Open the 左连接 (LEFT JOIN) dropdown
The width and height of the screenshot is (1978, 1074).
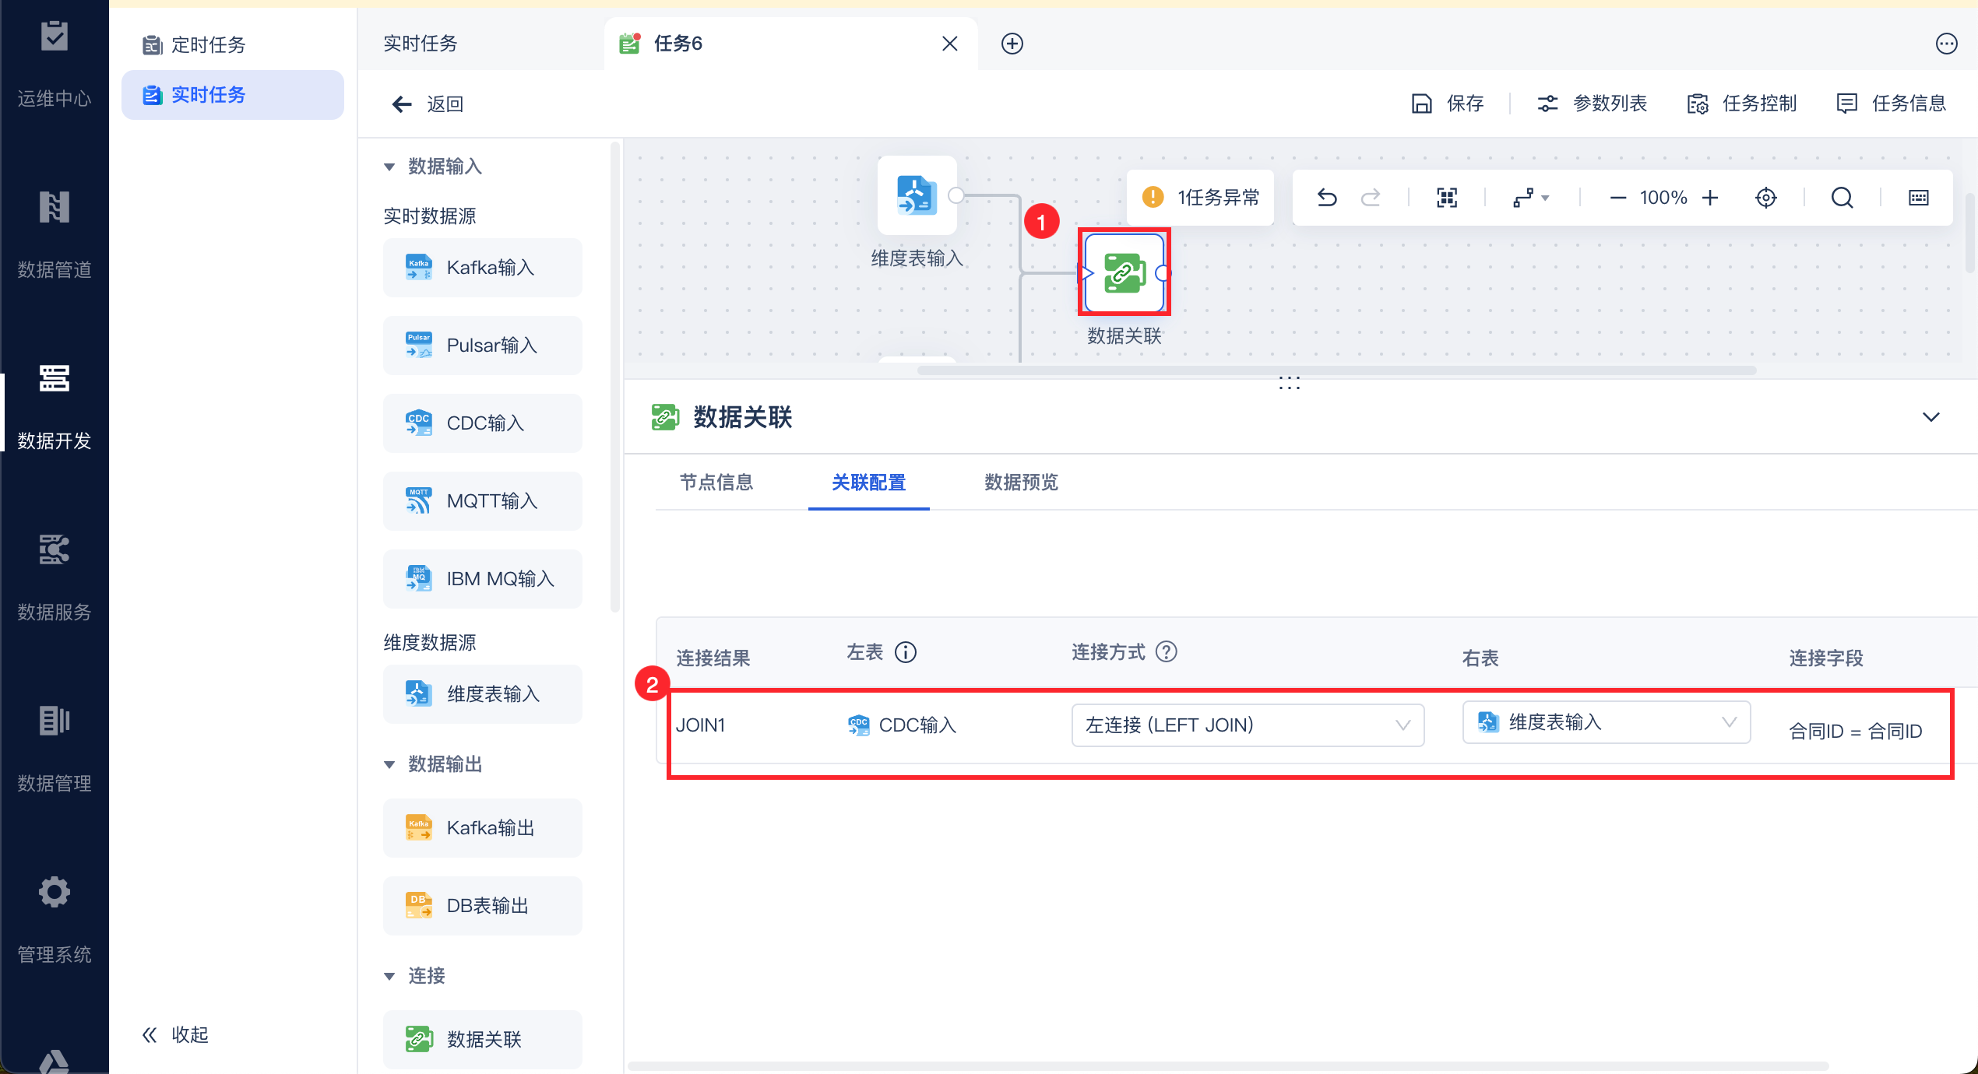[1248, 725]
